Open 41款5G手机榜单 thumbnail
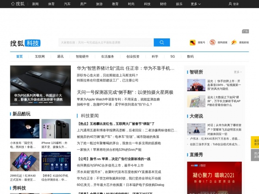Screen dimensions: 259x194 point(56,161)
